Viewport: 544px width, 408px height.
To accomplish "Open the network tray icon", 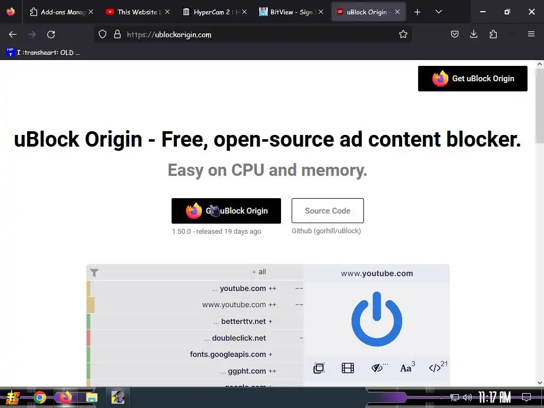I will [455, 397].
